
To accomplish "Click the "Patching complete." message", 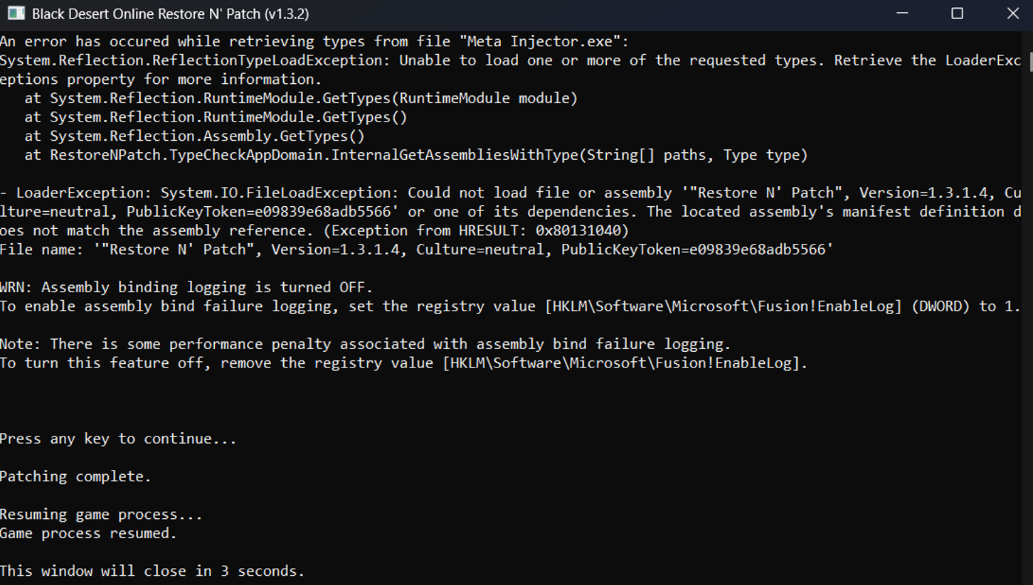I will tap(75, 476).
